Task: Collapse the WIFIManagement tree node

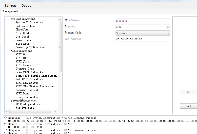Action: tap(8, 51)
